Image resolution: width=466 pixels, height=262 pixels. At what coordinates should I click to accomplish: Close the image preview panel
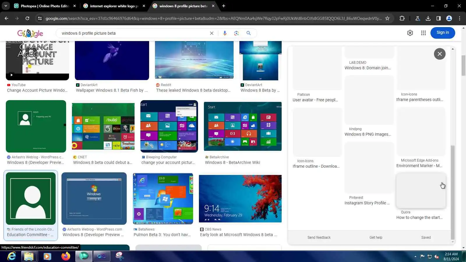440,54
